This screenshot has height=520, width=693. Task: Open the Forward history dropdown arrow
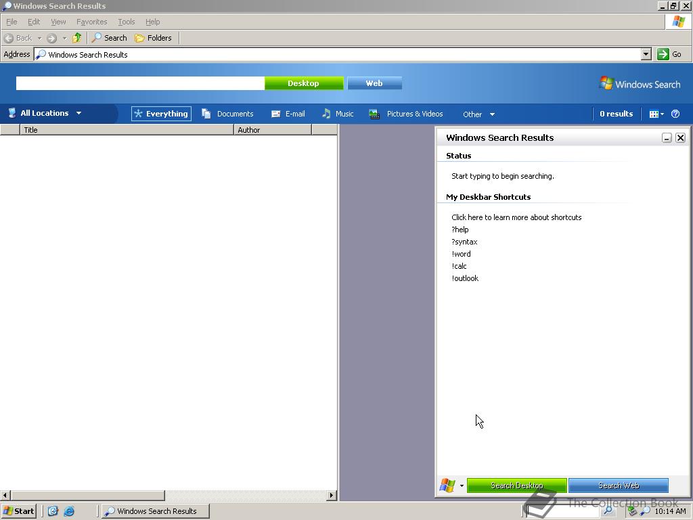pyautogui.click(x=64, y=38)
